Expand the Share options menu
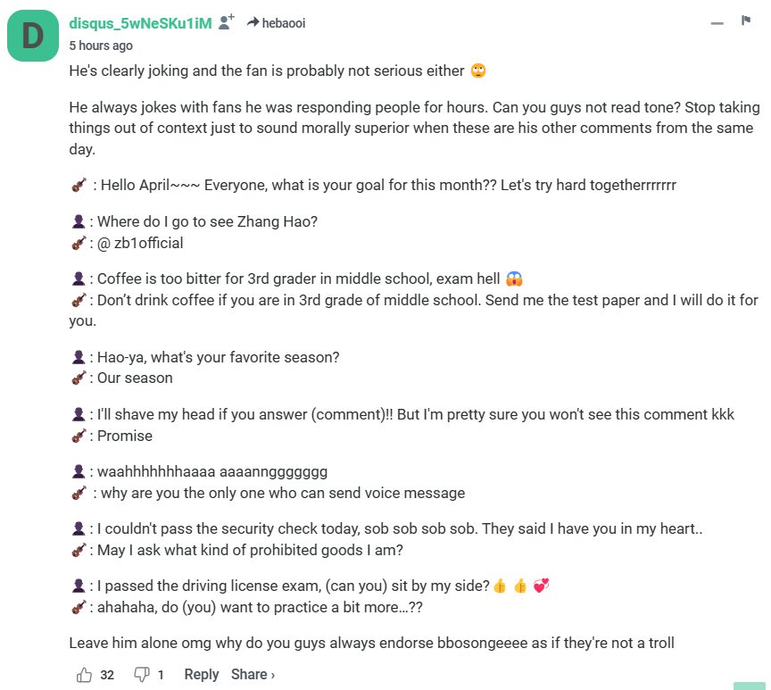Image resolution: width=771 pixels, height=690 pixels. [x=253, y=675]
